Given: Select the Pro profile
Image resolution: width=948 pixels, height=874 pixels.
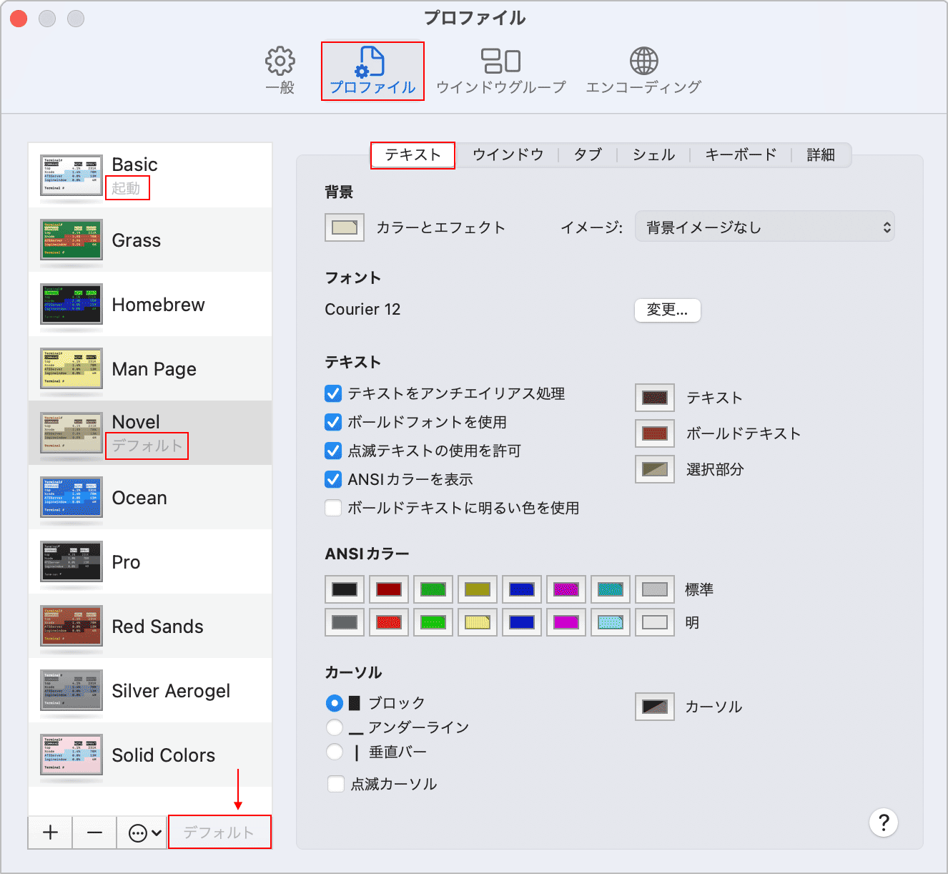Looking at the screenshot, I should point(150,561).
